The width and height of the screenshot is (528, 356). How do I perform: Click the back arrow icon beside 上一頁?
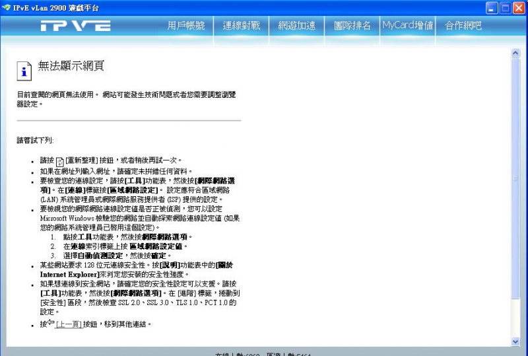[51, 322]
